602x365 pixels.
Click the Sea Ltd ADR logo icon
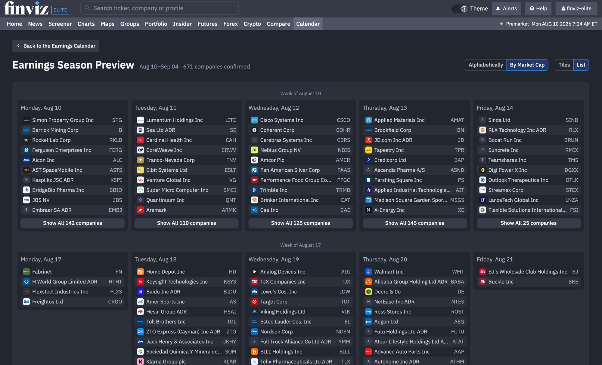pos(140,130)
